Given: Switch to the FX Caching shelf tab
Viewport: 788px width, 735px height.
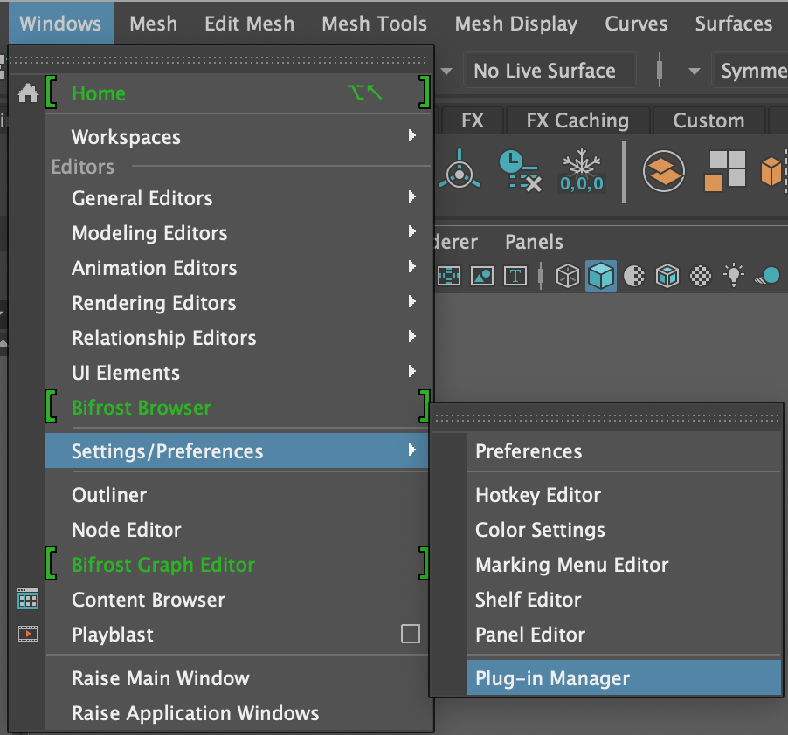Looking at the screenshot, I should (578, 120).
